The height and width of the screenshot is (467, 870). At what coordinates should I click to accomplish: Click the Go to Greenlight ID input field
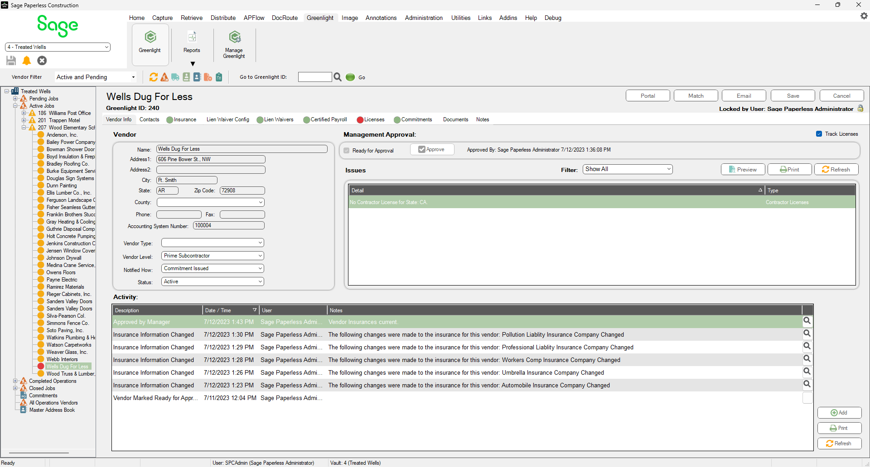(315, 77)
